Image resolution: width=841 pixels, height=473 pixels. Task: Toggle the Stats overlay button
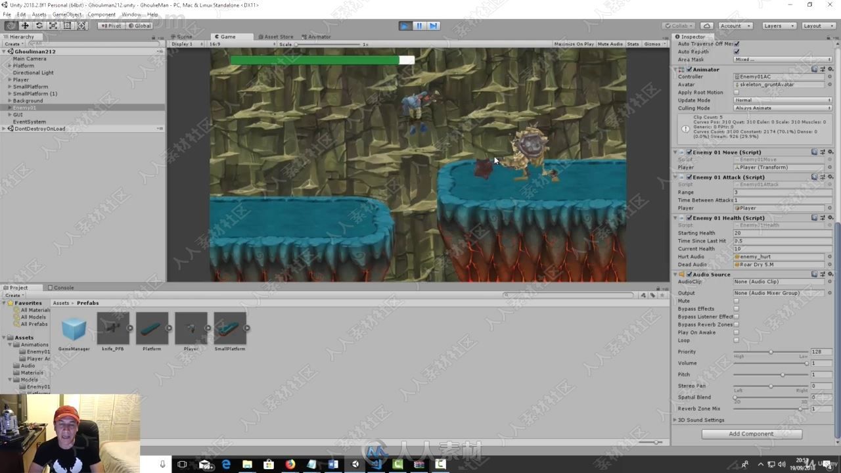[633, 44]
